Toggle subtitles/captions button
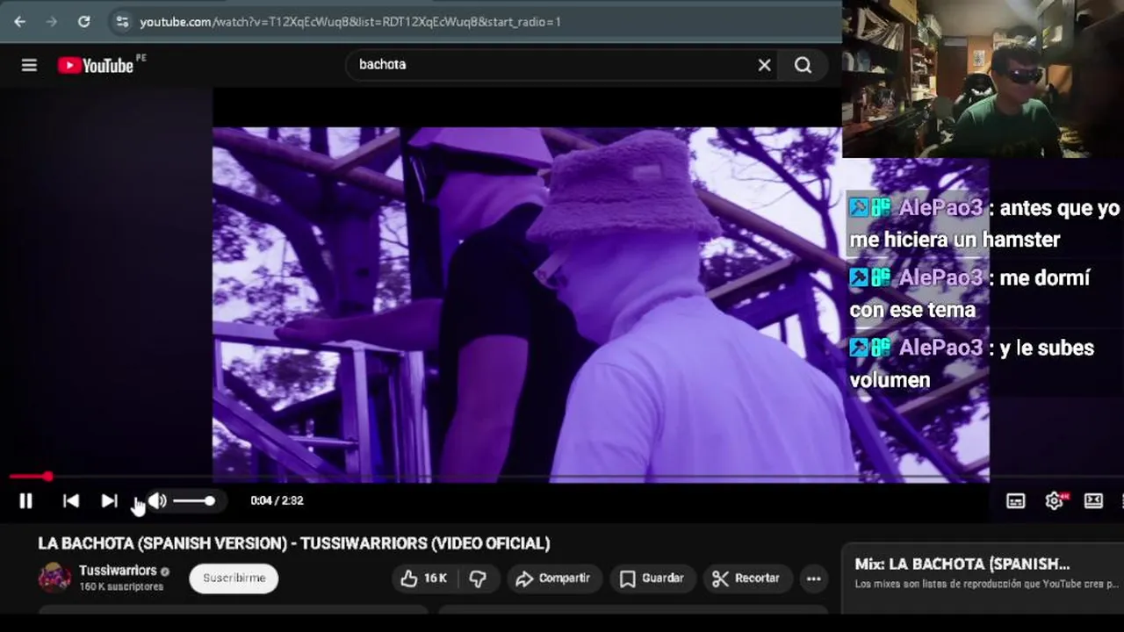This screenshot has height=632, width=1124. coord(1015,500)
